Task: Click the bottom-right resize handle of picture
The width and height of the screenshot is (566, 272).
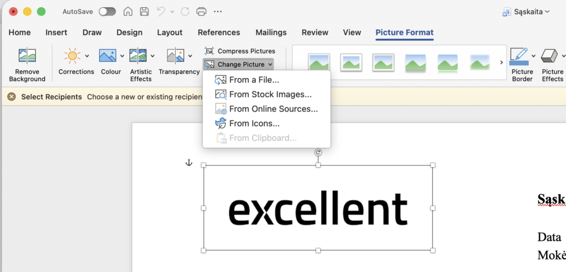Action: (x=433, y=250)
